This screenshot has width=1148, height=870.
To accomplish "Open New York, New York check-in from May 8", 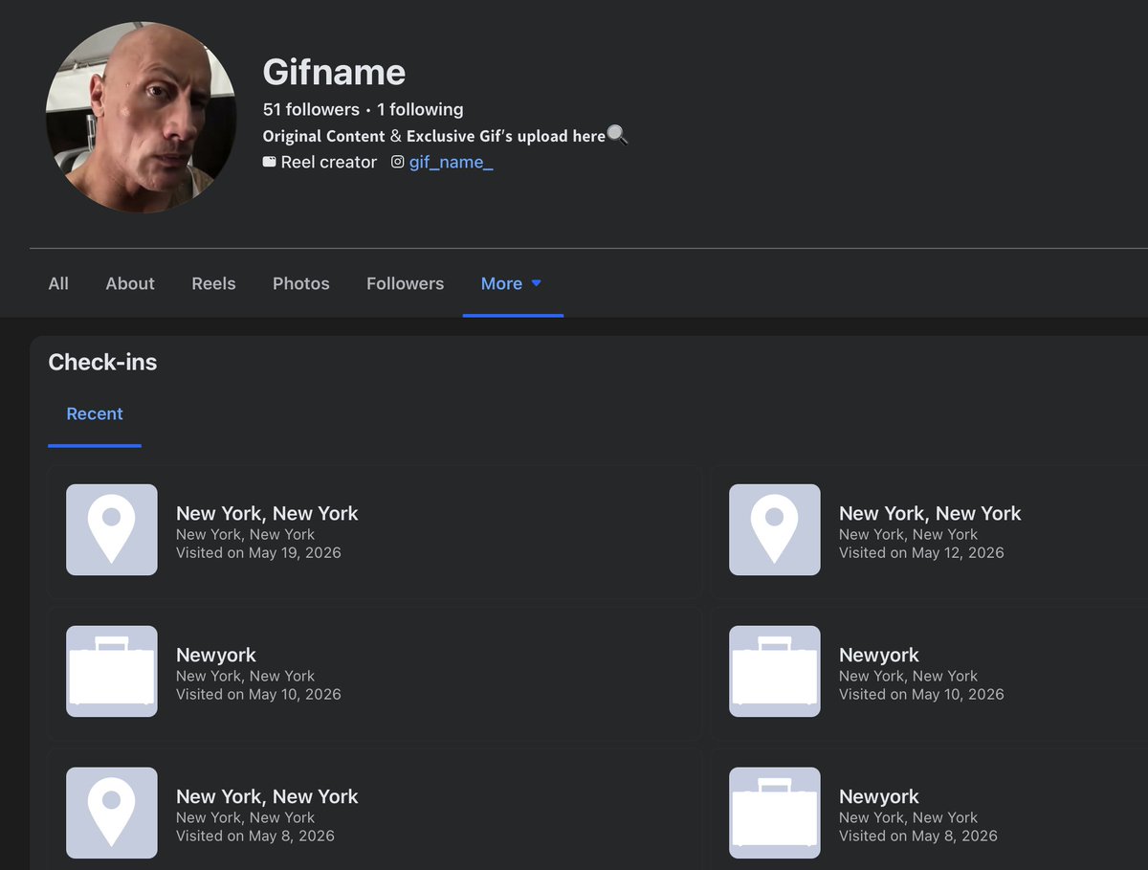I will pyautogui.click(x=267, y=796).
